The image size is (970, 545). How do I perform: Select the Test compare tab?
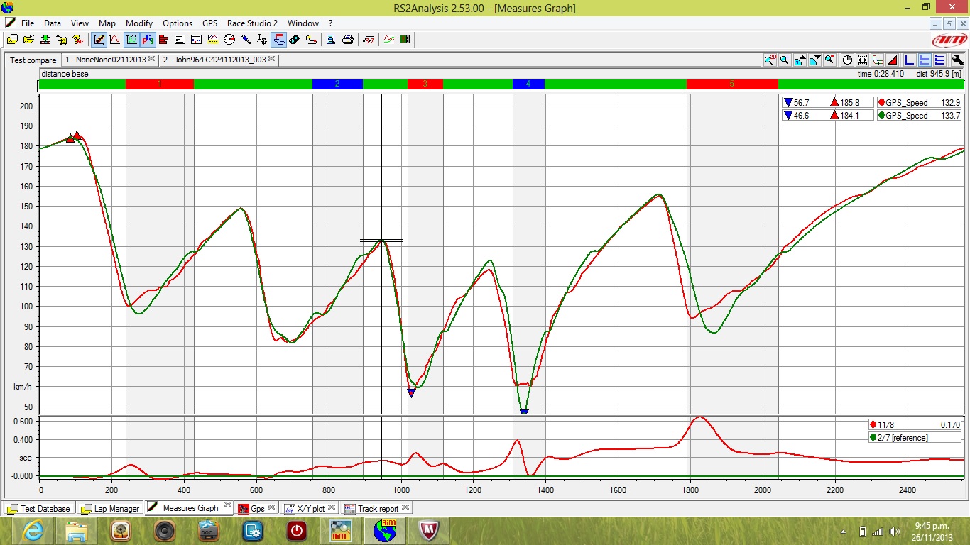tap(33, 60)
